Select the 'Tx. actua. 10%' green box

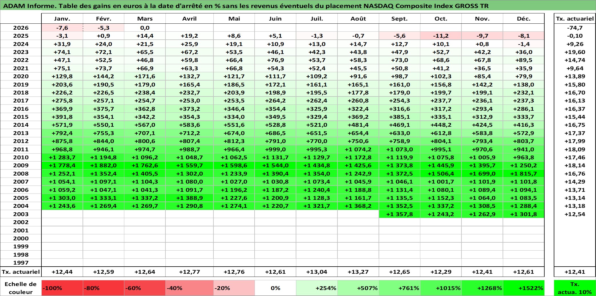[x=575, y=288]
